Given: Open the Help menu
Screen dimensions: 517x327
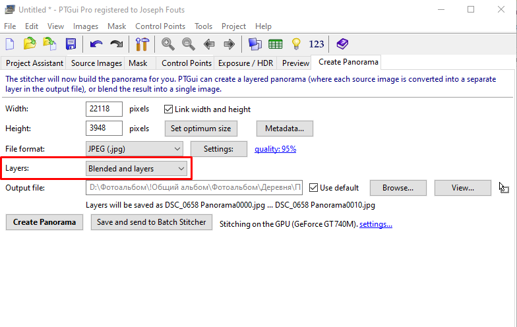Looking at the screenshot, I should click(263, 26).
